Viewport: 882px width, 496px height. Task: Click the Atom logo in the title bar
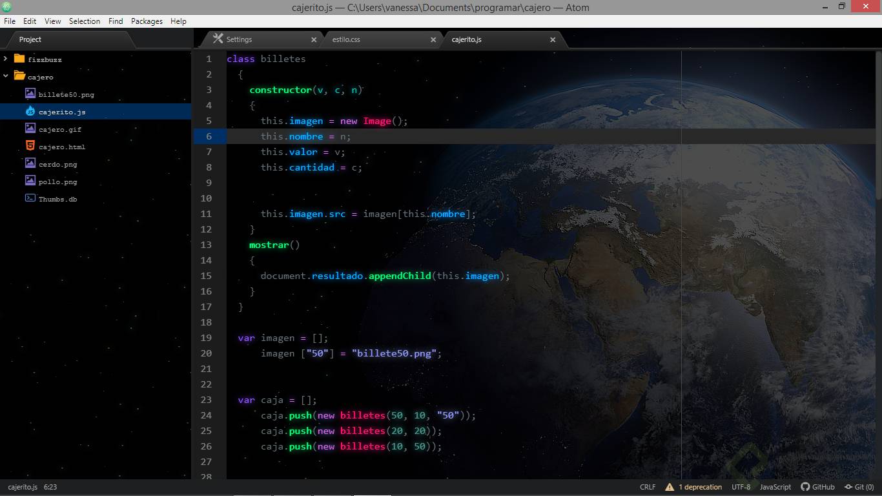(x=6, y=6)
